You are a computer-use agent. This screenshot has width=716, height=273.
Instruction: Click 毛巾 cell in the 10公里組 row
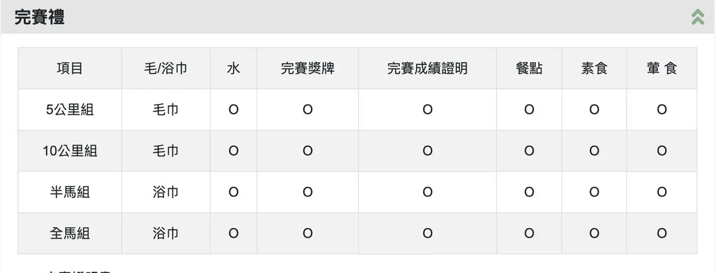(166, 151)
